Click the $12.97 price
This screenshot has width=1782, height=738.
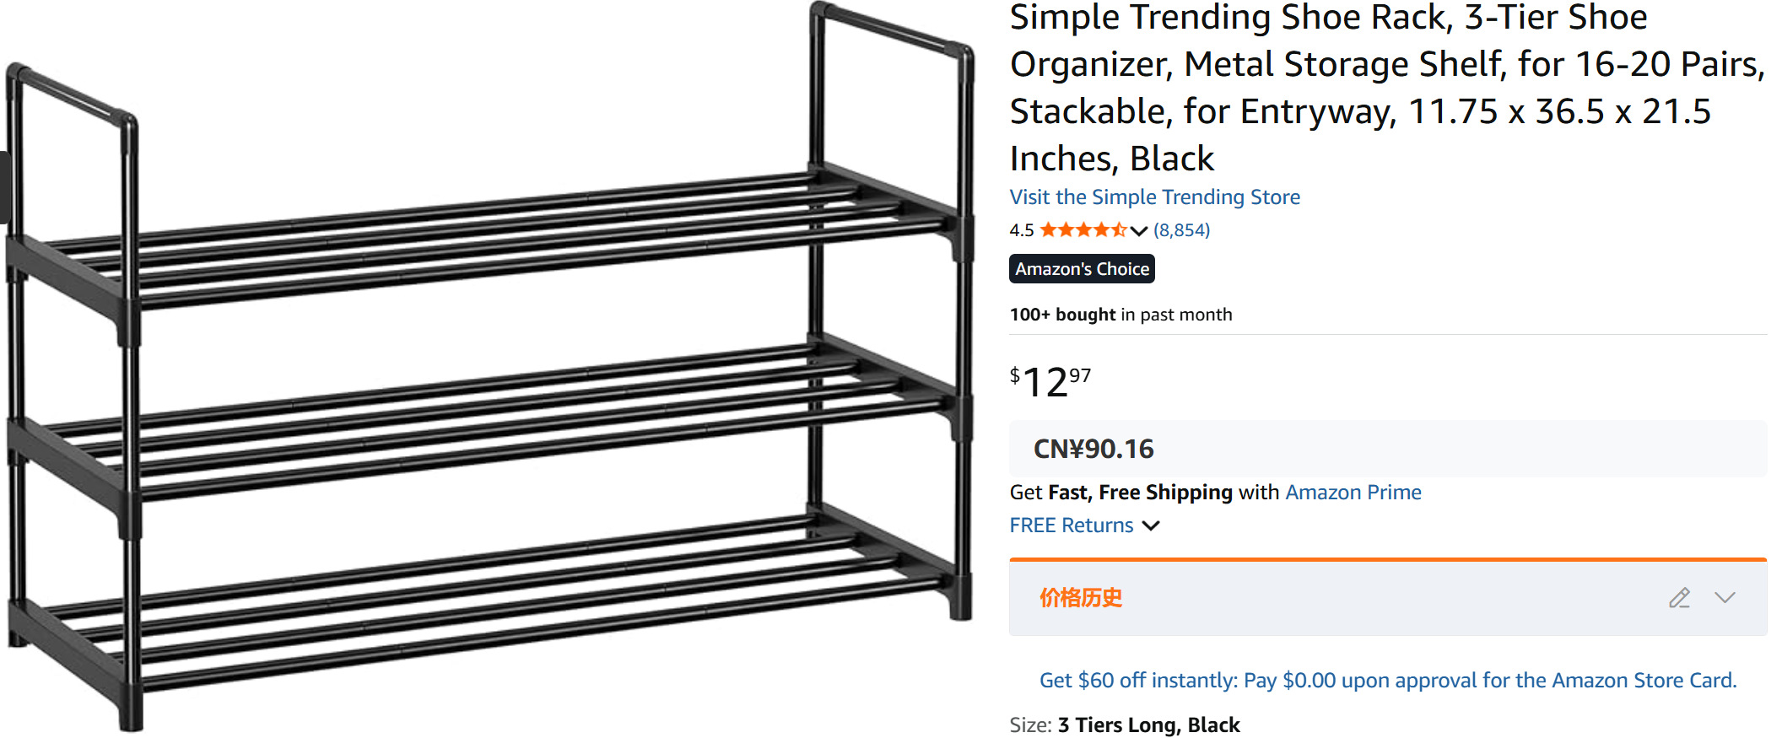click(1050, 381)
